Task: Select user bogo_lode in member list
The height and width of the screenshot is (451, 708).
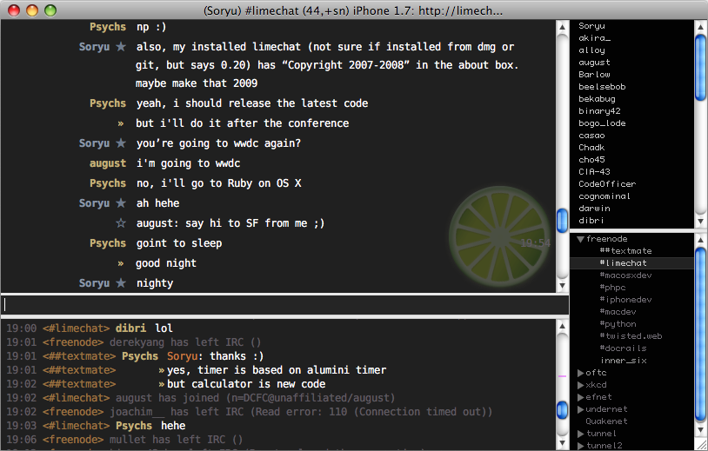Action: 602,123
